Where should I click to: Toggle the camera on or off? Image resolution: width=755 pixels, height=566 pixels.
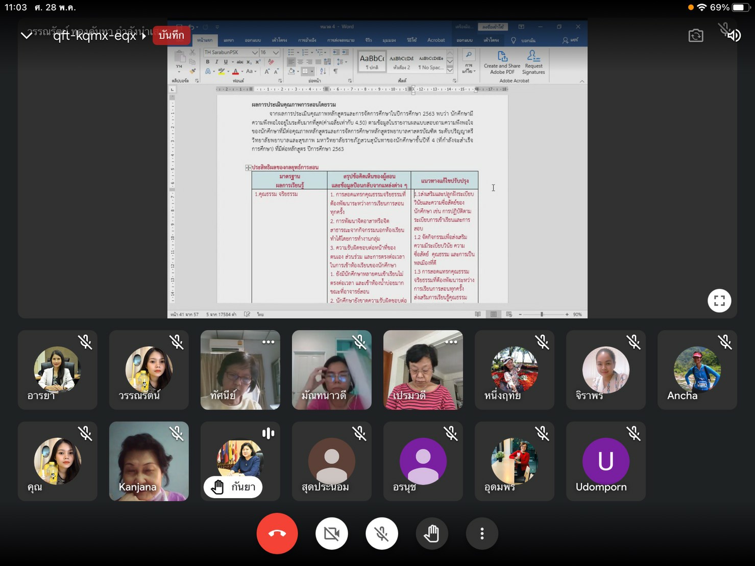click(331, 533)
